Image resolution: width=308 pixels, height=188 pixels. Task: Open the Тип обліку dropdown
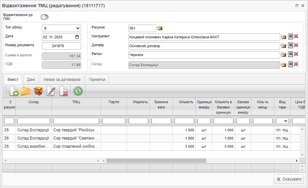pyautogui.click(x=62, y=28)
